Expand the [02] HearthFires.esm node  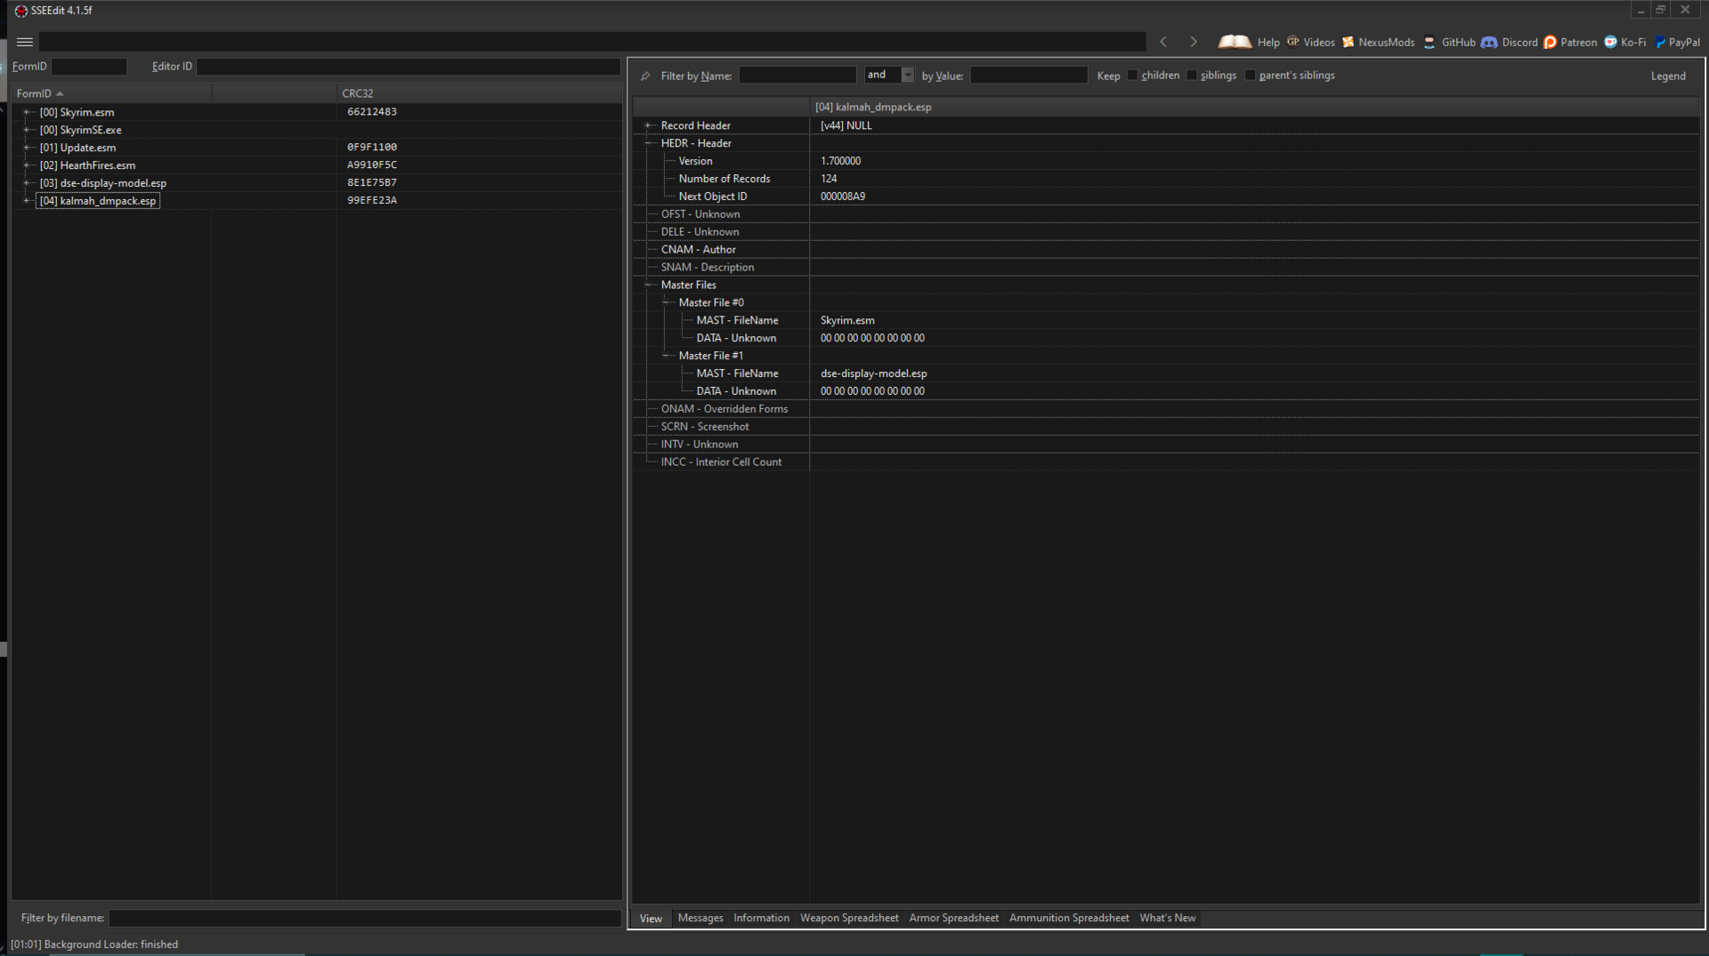(x=26, y=165)
